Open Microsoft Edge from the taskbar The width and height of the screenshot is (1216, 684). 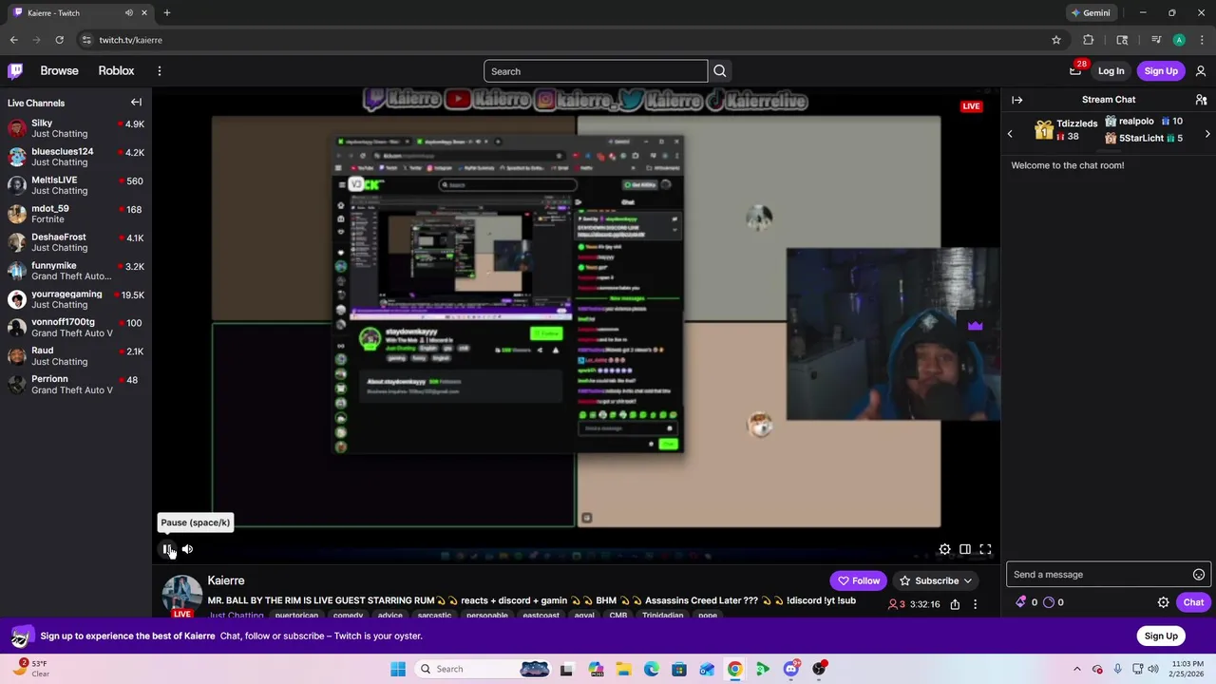pos(652,669)
